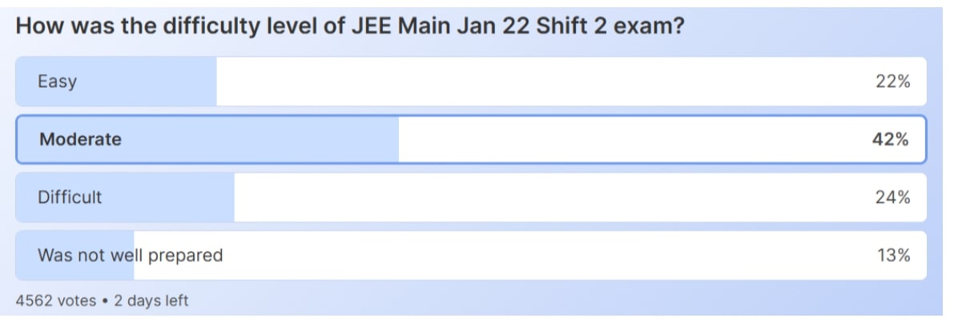Screen dimensions: 954x322
Task: Choose the "Moderate" poll option label
Action: pos(80,140)
